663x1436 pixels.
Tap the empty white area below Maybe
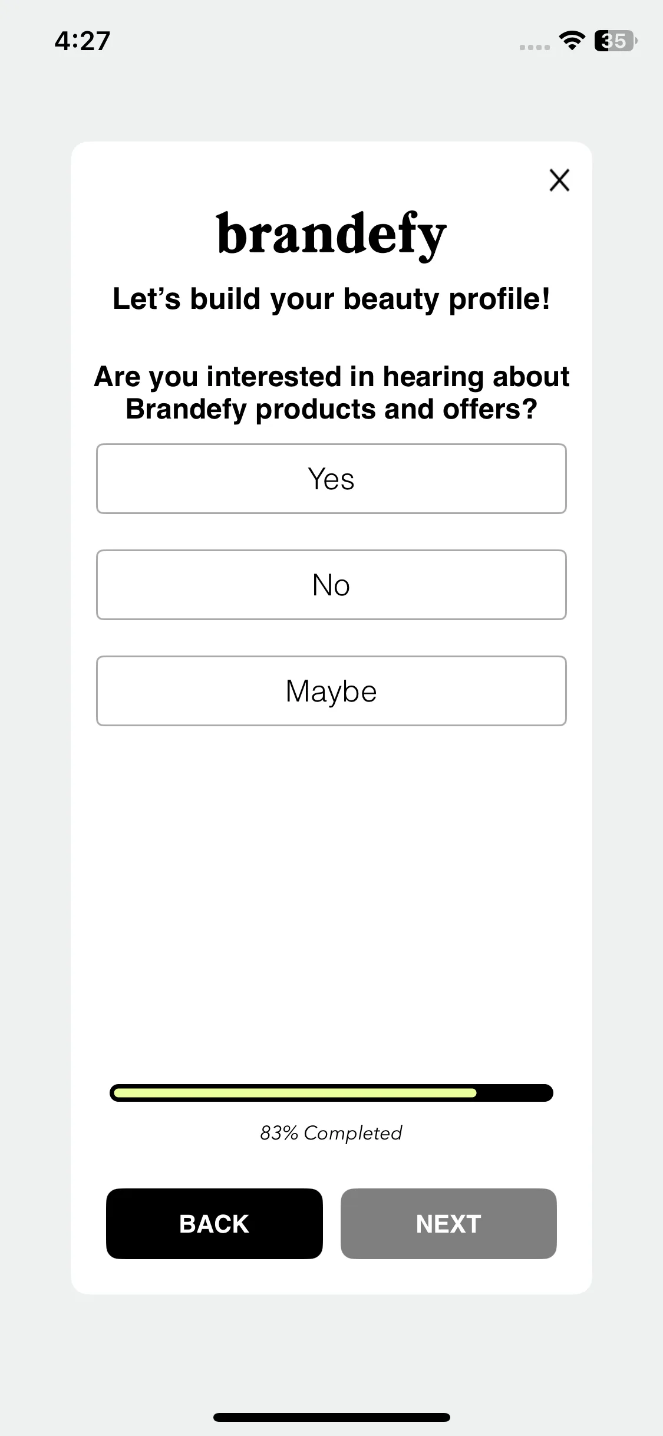pyautogui.click(x=331, y=902)
